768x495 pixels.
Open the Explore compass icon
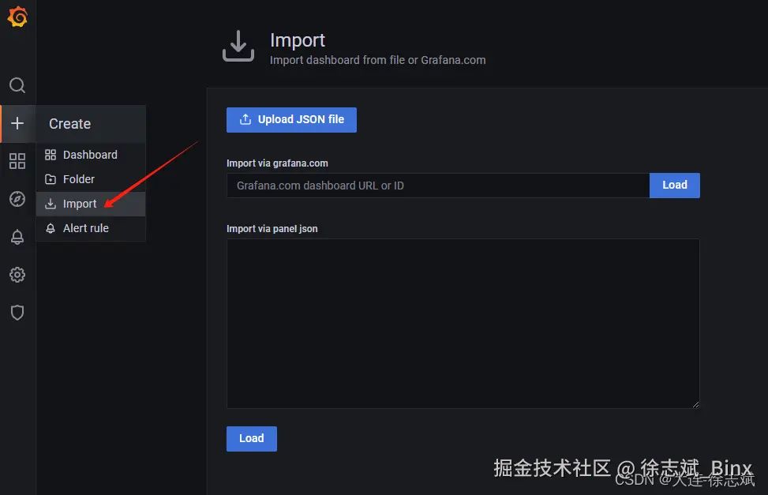point(17,199)
